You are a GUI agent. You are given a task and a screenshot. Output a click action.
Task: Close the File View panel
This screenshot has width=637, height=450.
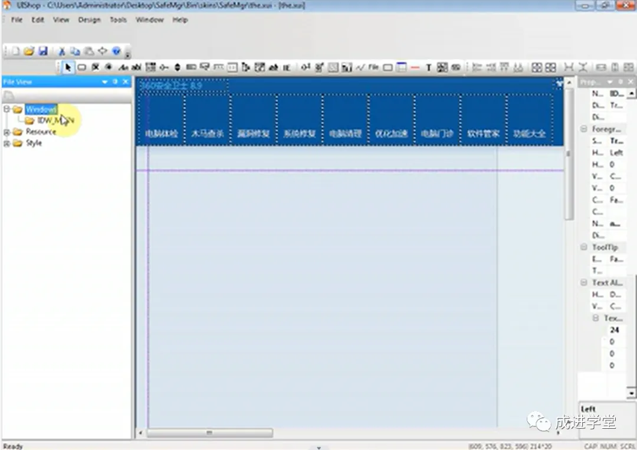(126, 81)
